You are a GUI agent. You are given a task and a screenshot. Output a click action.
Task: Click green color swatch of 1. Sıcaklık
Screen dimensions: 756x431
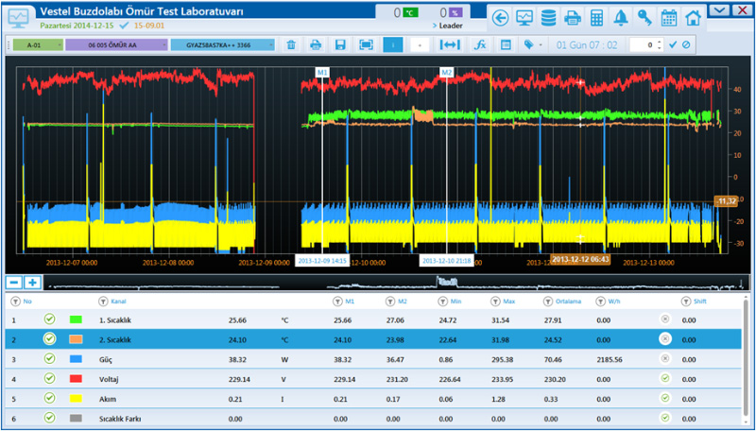tap(76, 319)
